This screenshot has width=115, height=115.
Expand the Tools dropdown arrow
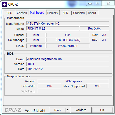[x=68, y=110]
